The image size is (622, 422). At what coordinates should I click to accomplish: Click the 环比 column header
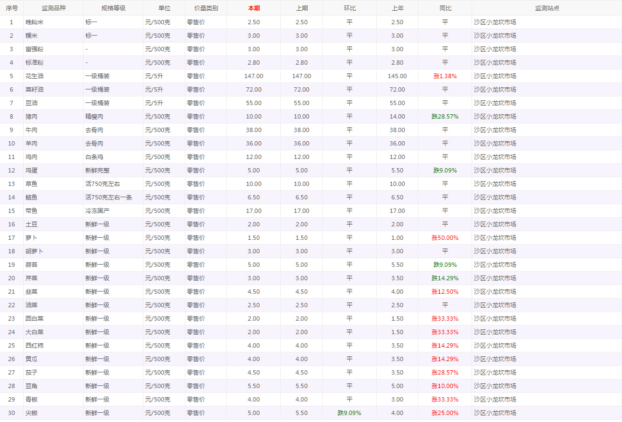click(349, 8)
